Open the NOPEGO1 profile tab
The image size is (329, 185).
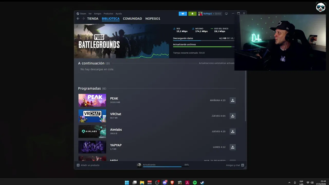[x=153, y=18]
